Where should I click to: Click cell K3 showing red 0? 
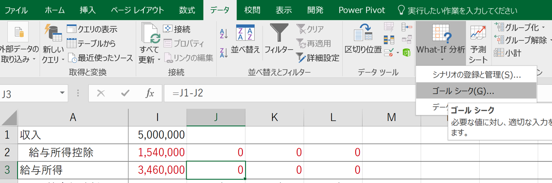(275, 170)
